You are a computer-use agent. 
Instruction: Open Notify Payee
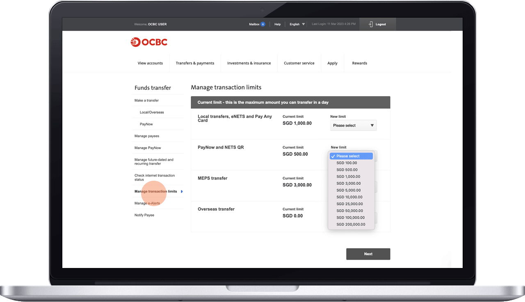pyautogui.click(x=144, y=215)
